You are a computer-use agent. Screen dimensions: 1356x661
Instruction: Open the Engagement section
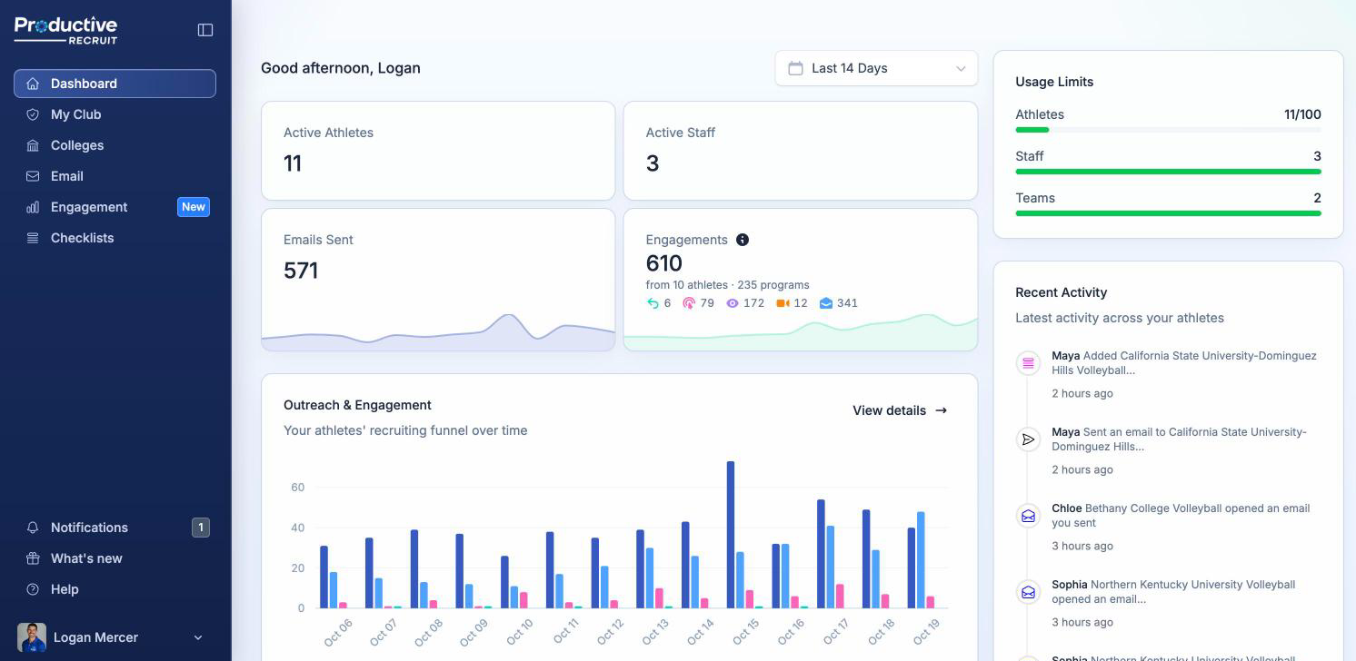click(115, 207)
